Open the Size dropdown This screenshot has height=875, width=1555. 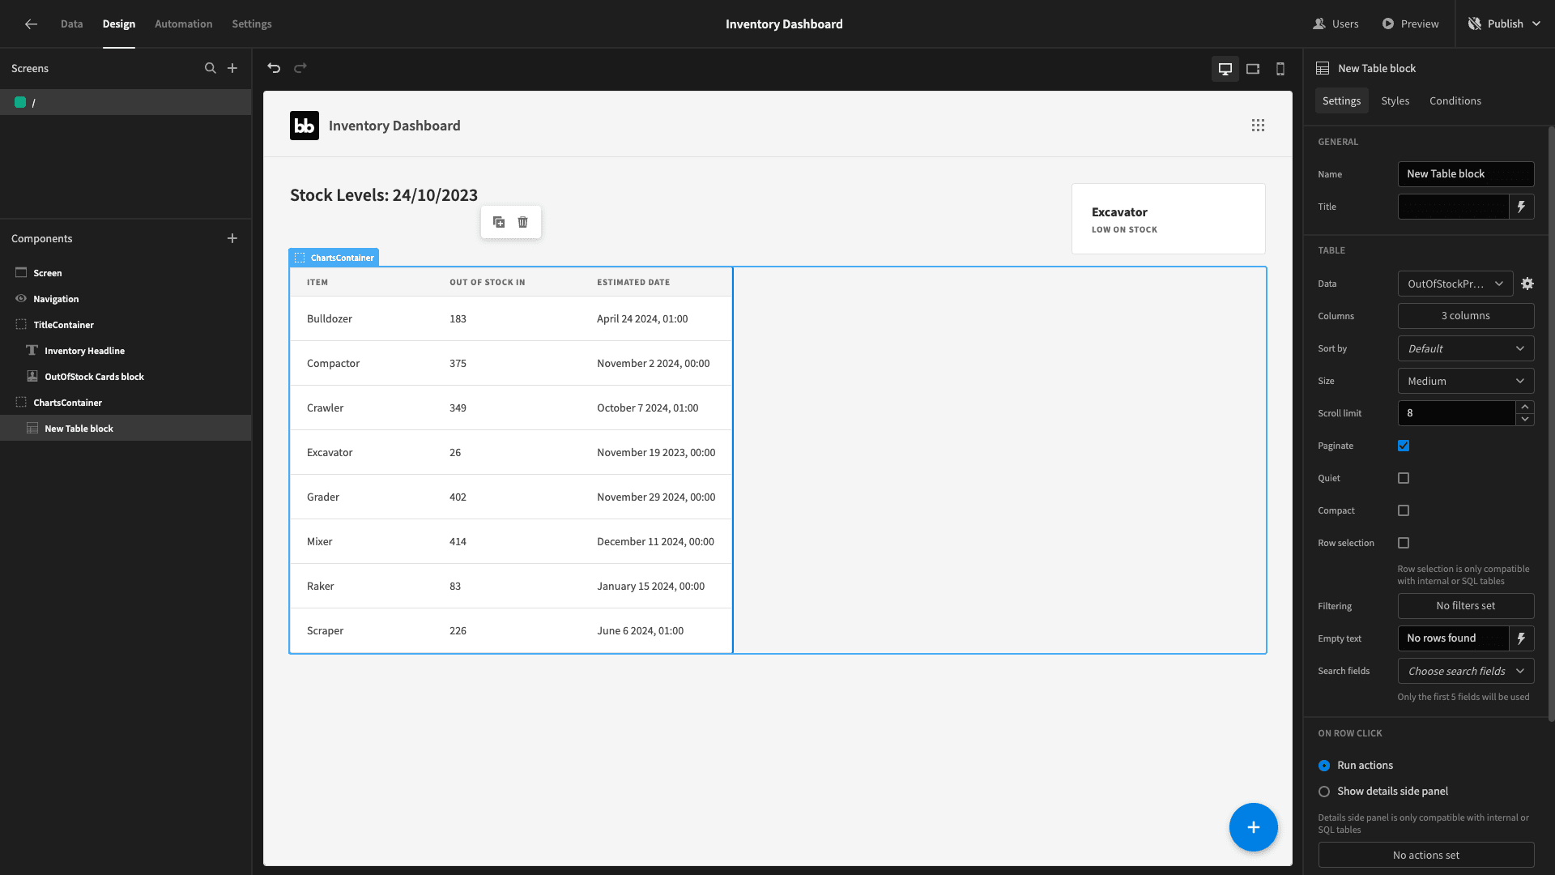pos(1466,381)
